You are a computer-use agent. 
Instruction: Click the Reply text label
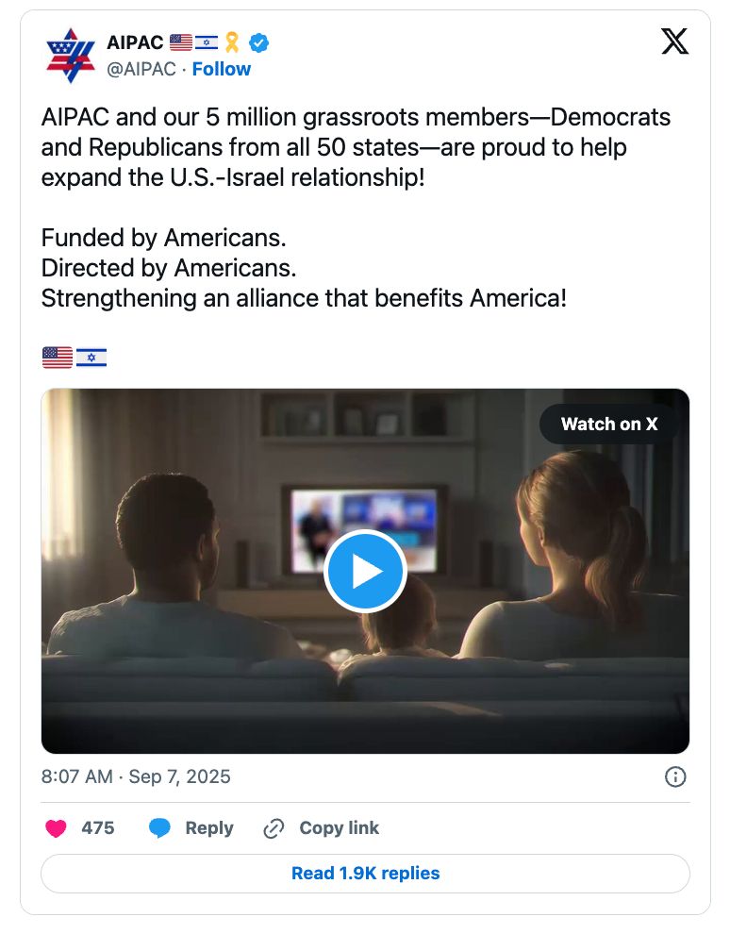tap(208, 828)
